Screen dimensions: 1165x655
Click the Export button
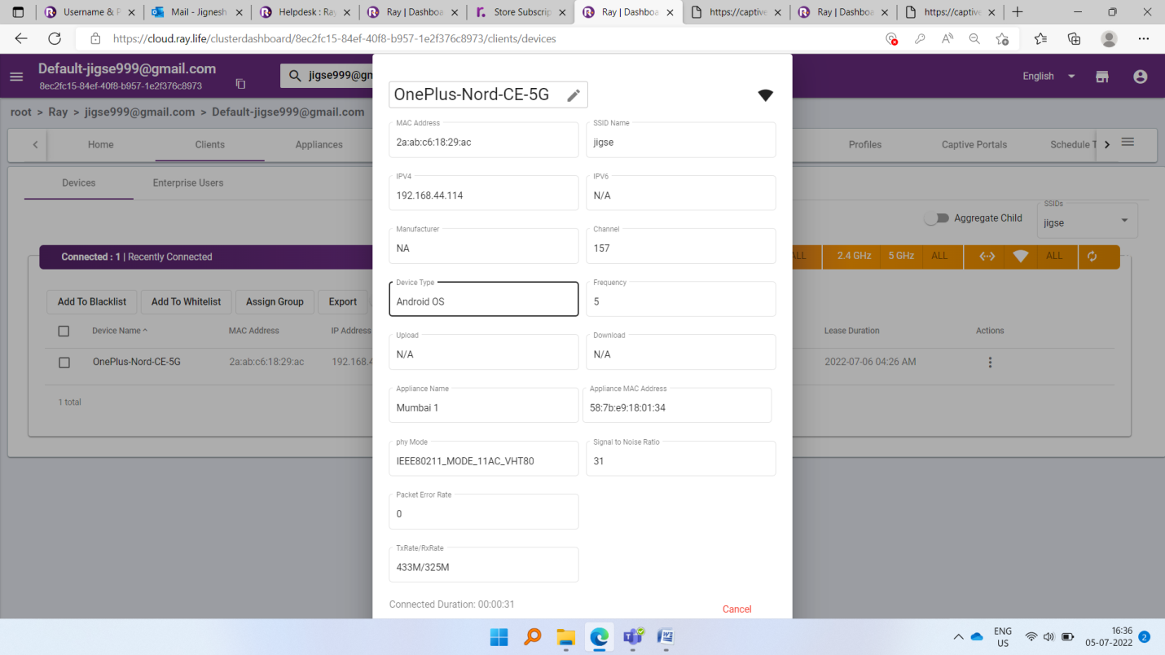click(x=343, y=301)
